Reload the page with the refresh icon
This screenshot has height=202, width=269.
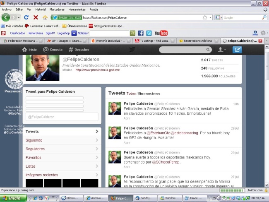pos(26,17)
